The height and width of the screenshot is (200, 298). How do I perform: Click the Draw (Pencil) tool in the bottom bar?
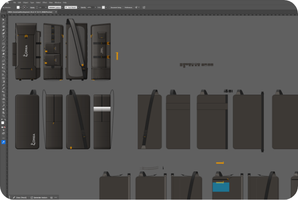pyautogui.click(x=20, y=197)
